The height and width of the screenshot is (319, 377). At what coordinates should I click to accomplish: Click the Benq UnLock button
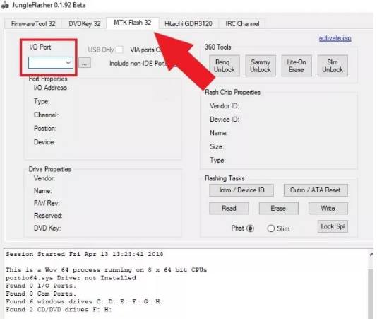(x=225, y=66)
